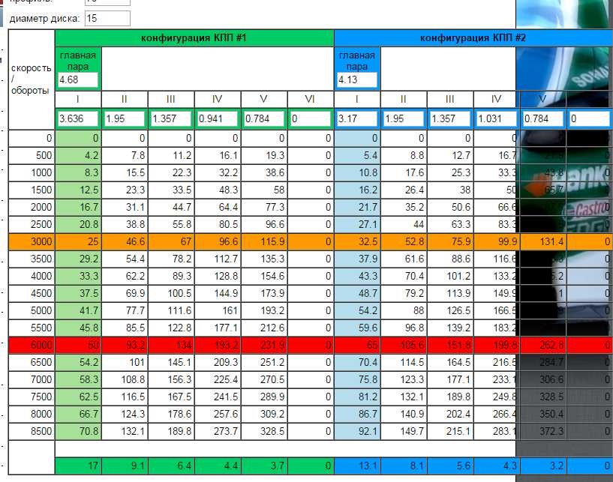Click the 114.5 cell in the 6500 row
This screenshot has width=613, height=482.
(404, 363)
